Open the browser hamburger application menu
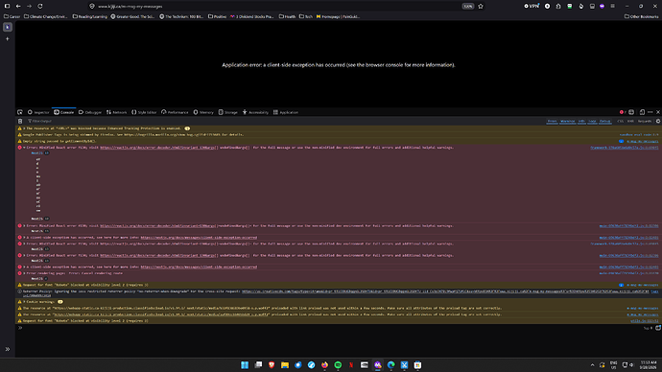Image resolution: width=662 pixels, height=372 pixels. [x=613, y=7]
